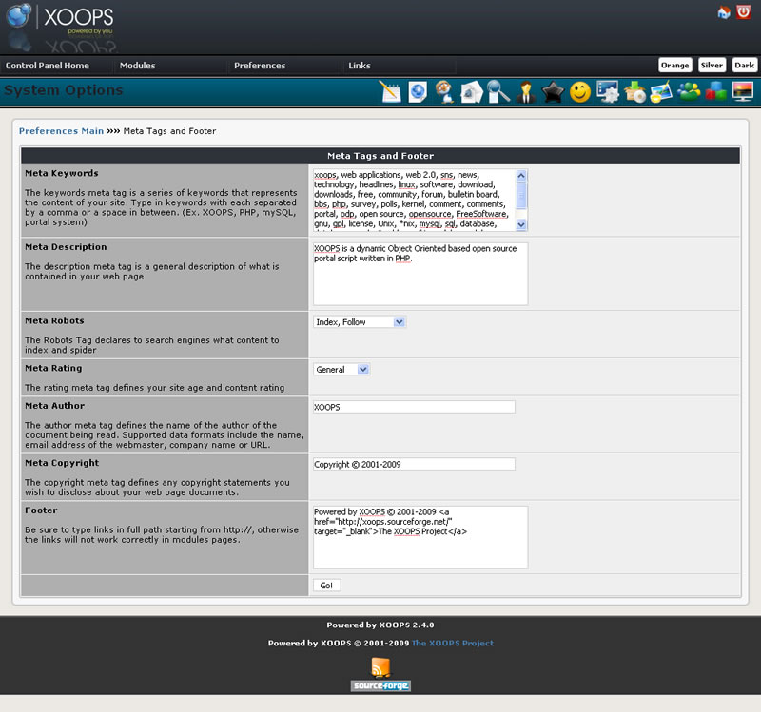Click the Meta Keywords scrollbar thumb
761x712 pixels.
click(521, 196)
